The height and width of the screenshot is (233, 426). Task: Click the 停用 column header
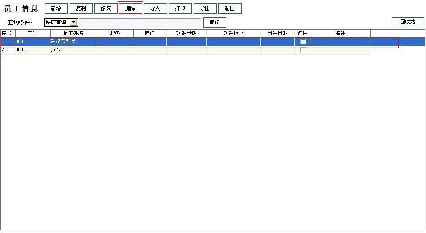303,33
